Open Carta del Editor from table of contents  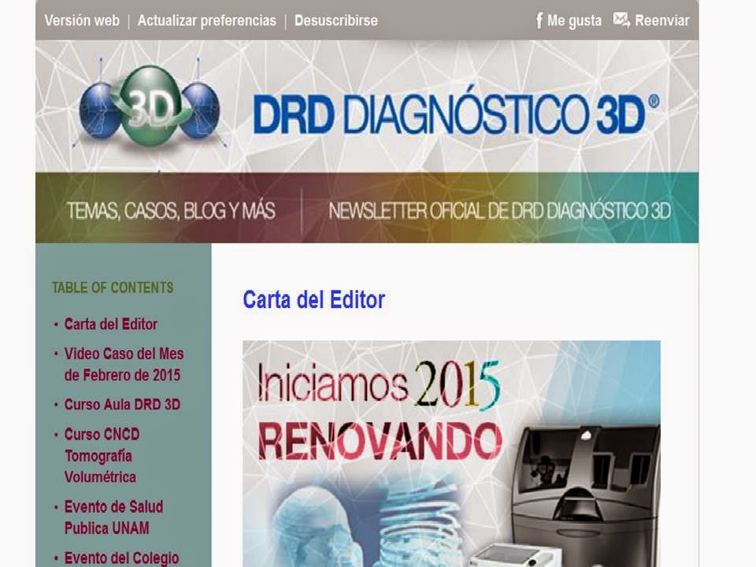point(111,324)
